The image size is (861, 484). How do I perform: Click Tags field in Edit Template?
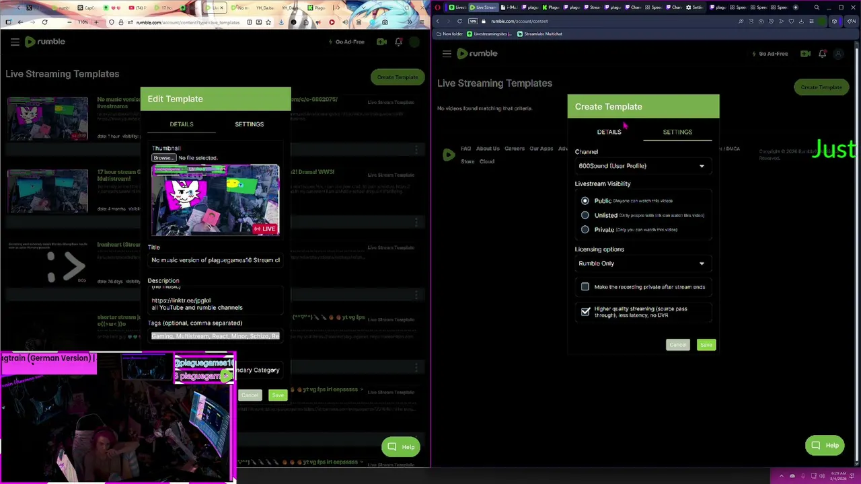[x=215, y=336]
